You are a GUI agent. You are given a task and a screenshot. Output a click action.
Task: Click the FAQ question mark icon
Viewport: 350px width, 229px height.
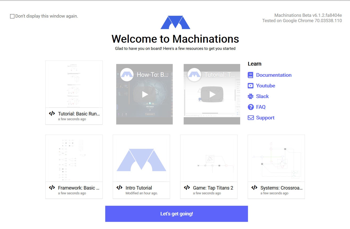(251, 107)
